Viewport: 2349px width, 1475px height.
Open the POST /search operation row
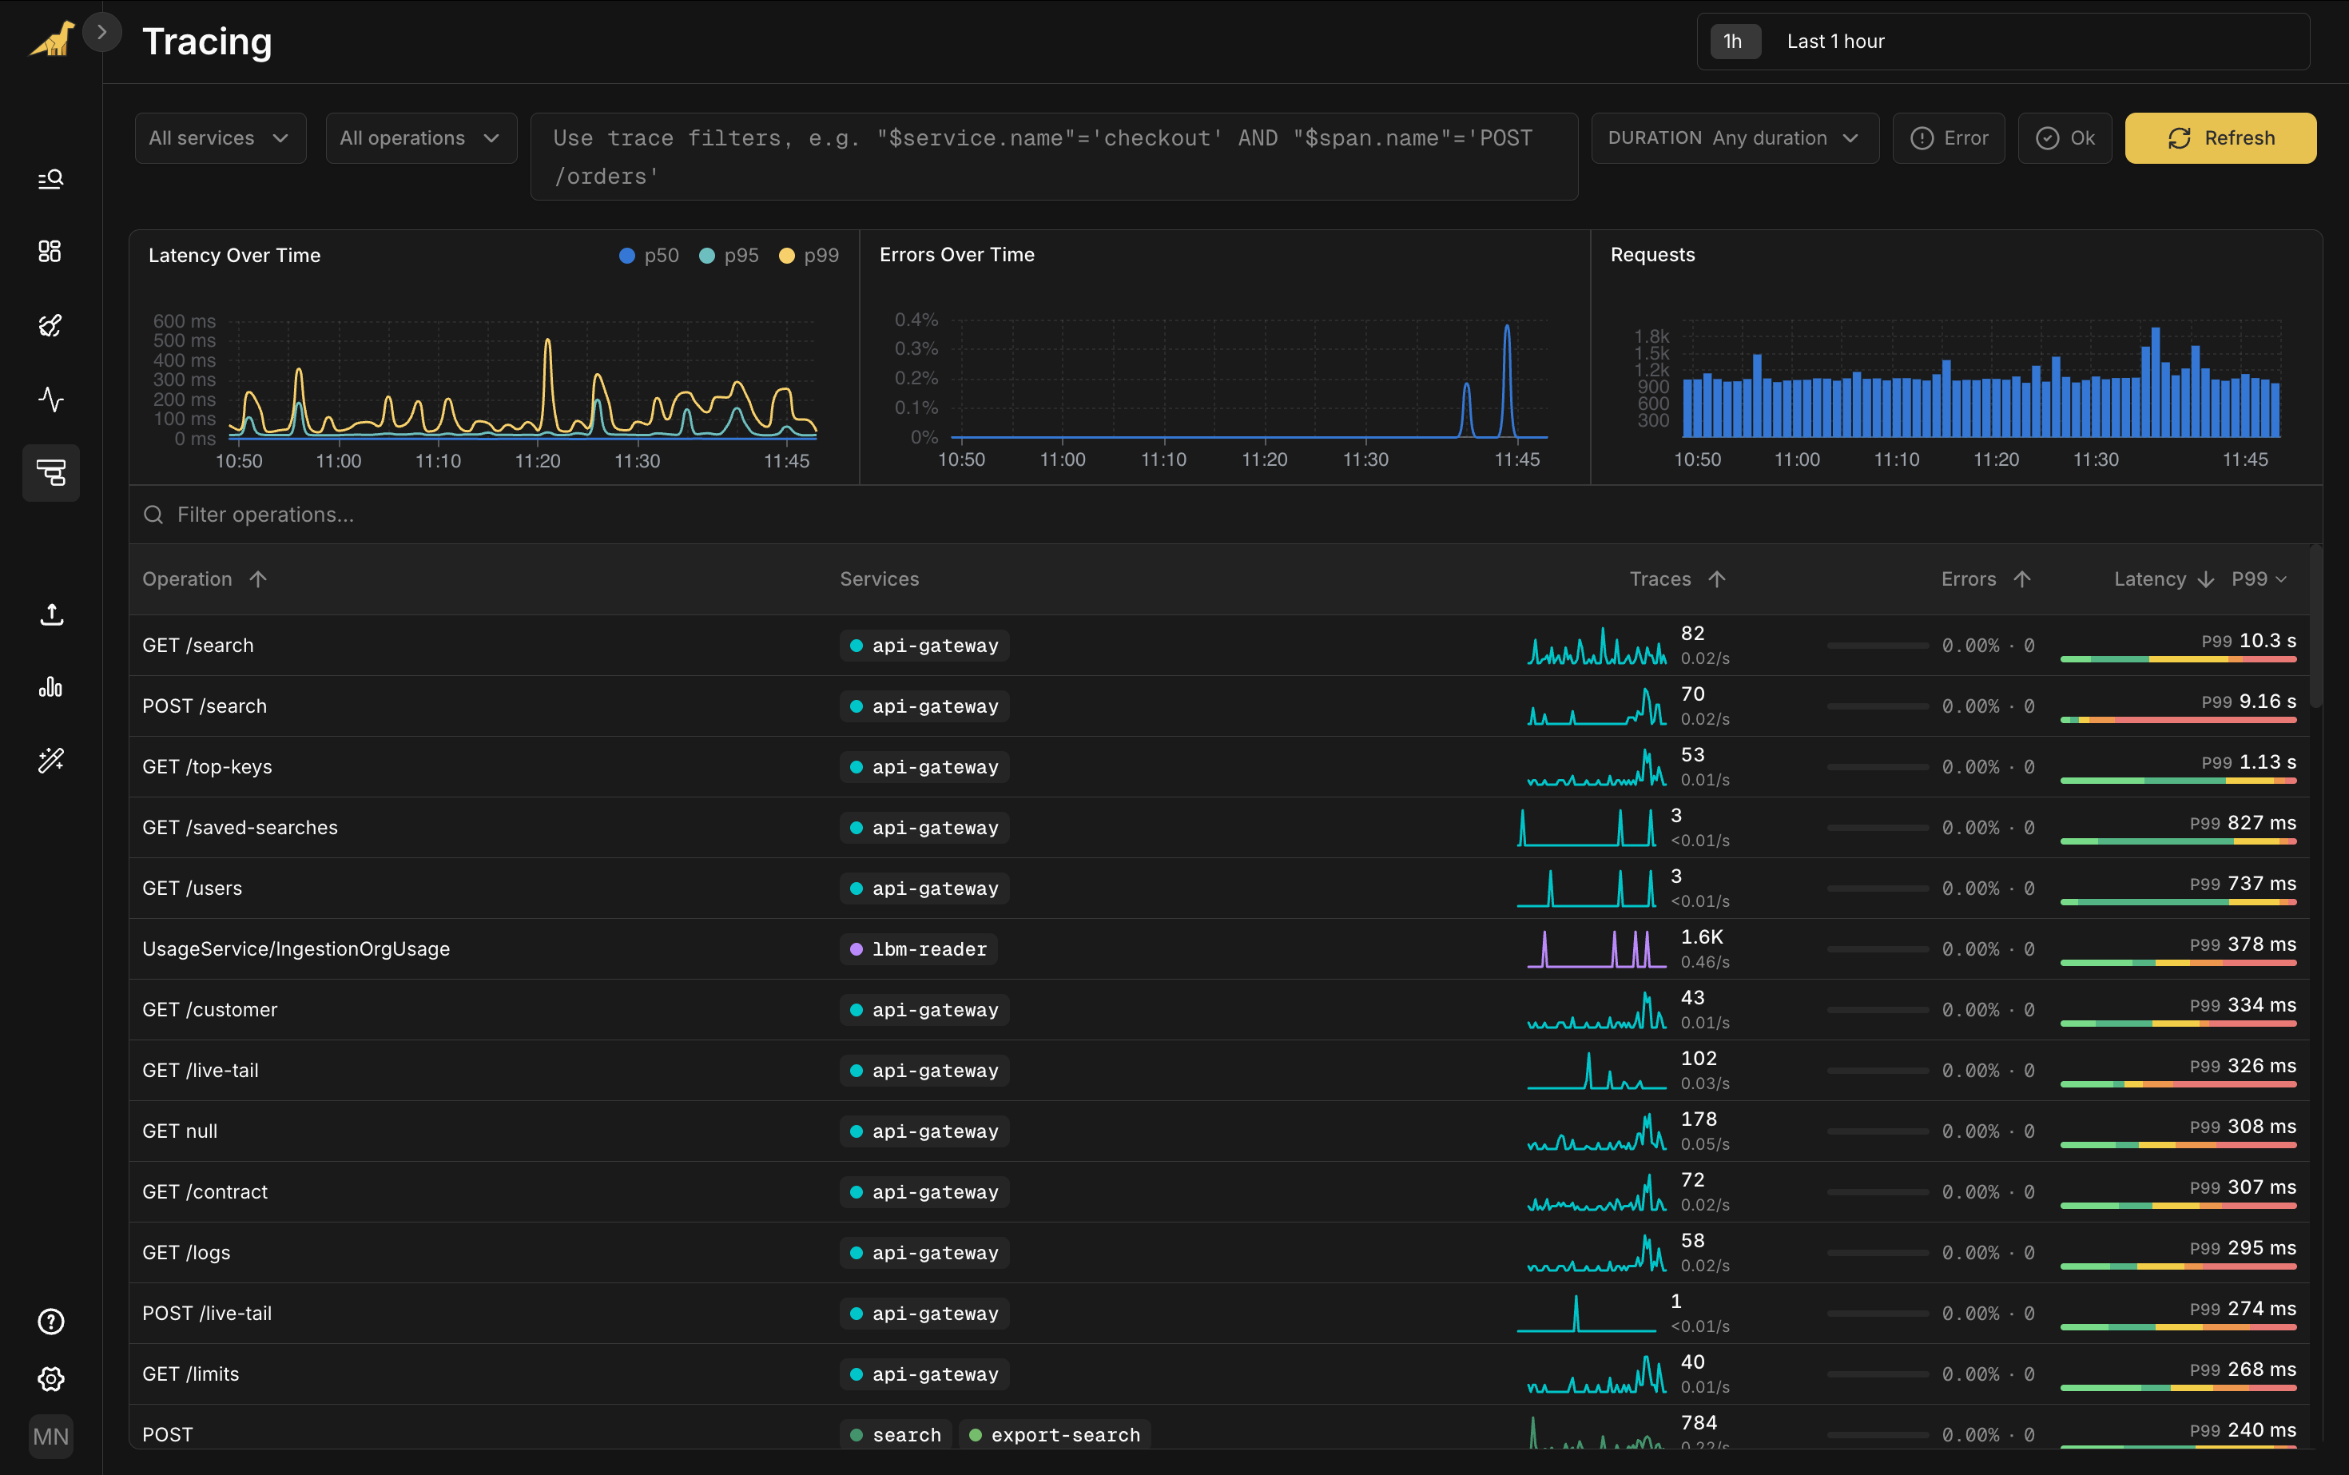1219,706
